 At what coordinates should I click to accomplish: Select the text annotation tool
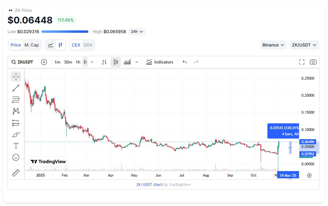(16, 146)
